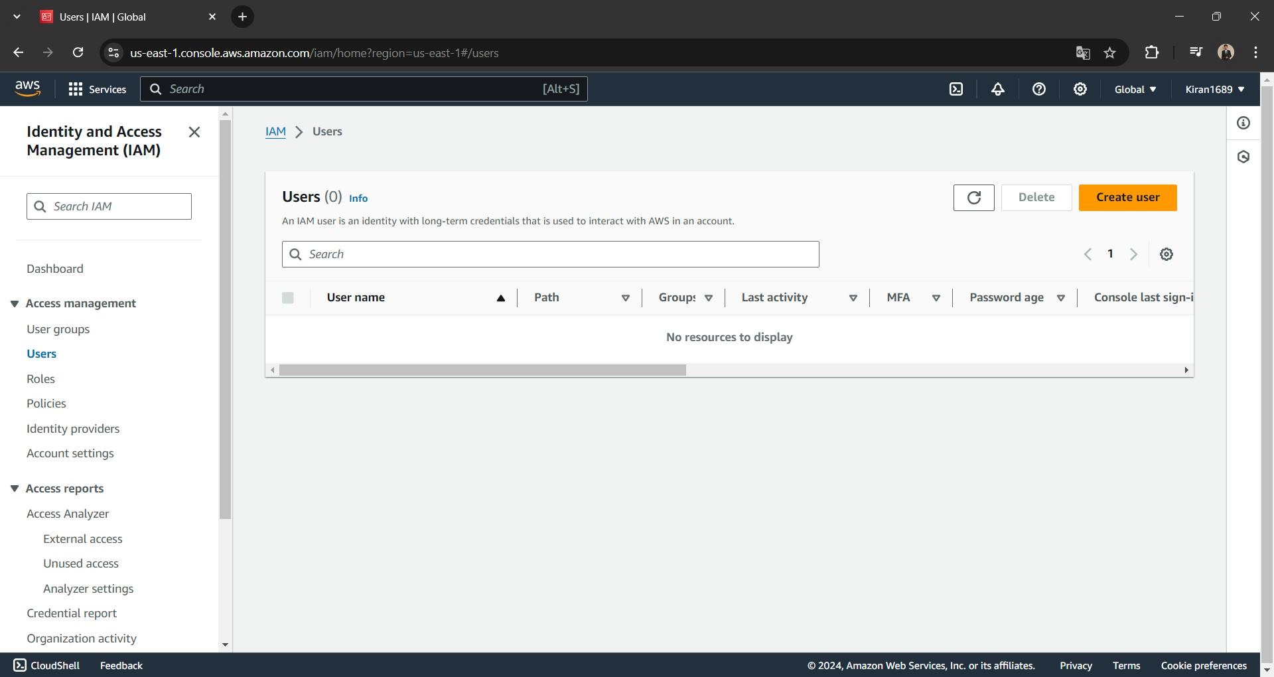Sort by User name ascending arrow
1274x677 pixels.
[501, 298]
